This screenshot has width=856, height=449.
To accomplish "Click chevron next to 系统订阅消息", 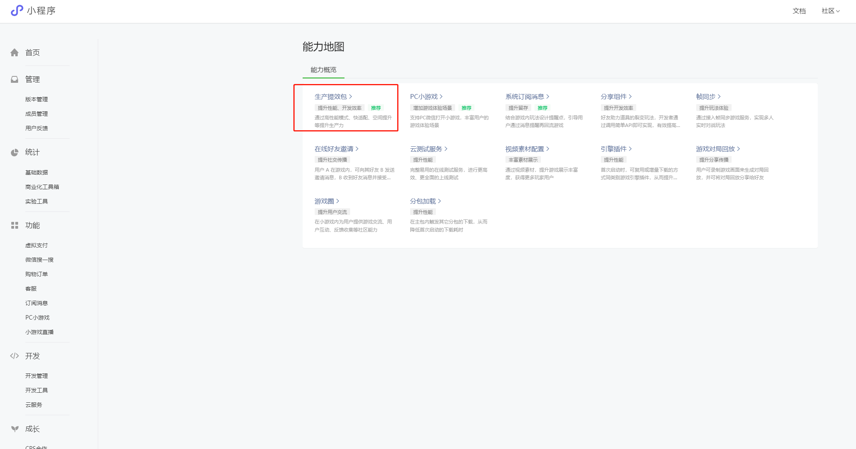I will [x=548, y=96].
